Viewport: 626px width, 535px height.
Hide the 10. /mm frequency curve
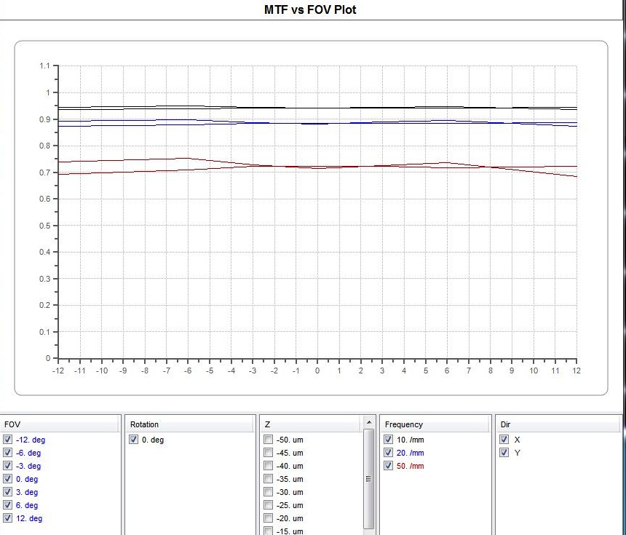point(388,440)
